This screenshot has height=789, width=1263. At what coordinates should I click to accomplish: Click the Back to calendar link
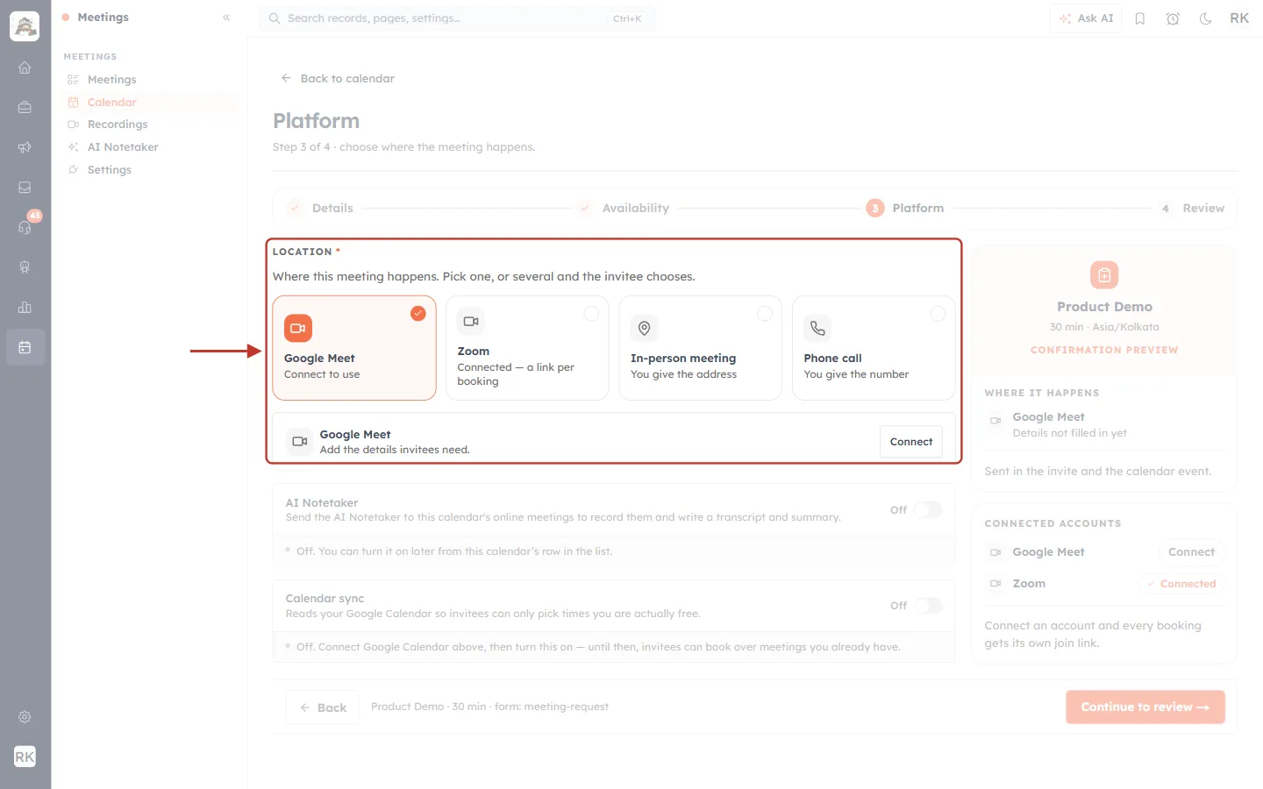[338, 78]
